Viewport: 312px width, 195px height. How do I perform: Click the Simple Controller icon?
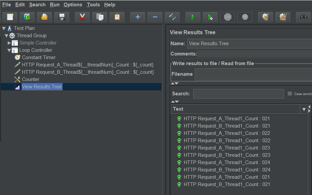click(15, 43)
